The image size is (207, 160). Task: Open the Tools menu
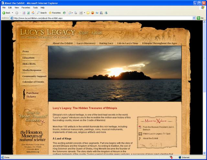point(35,7)
